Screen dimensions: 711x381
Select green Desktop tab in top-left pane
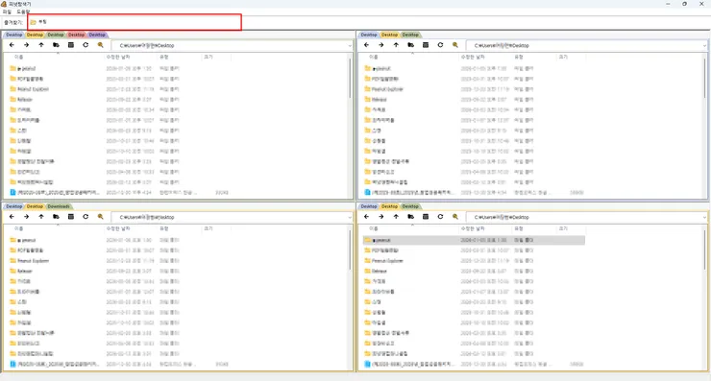coord(56,35)
